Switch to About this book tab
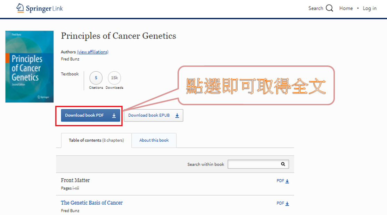 tap(154, 140)
